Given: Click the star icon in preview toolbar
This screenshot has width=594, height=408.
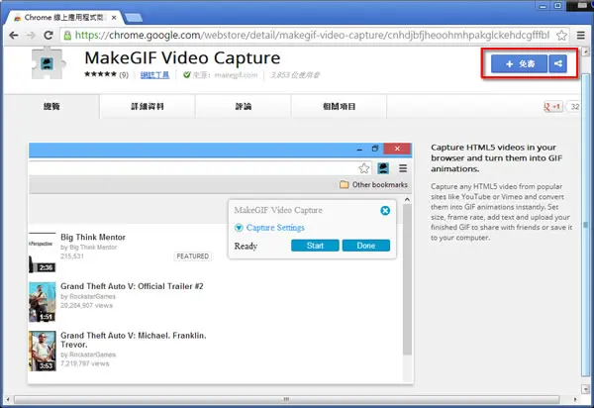Looking at the screenshot, I should coord(364,168).
